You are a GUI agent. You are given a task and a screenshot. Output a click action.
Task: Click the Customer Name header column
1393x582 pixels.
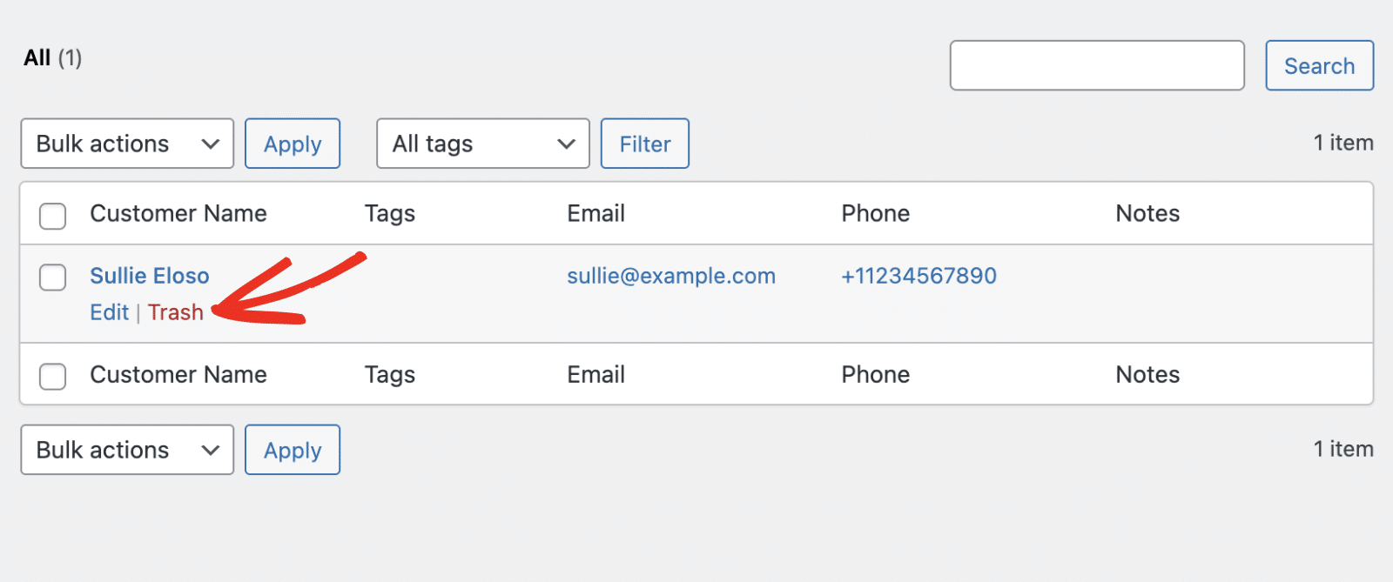click(178, 214)
